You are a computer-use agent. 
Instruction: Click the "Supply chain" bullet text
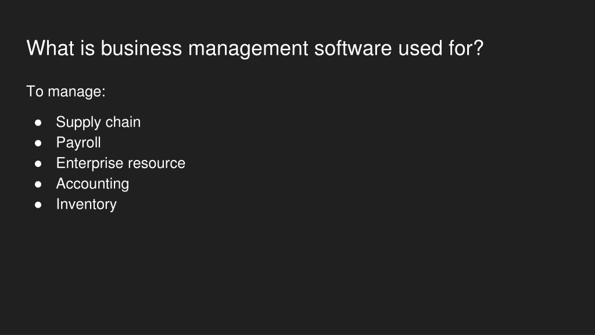coord(98,122)
